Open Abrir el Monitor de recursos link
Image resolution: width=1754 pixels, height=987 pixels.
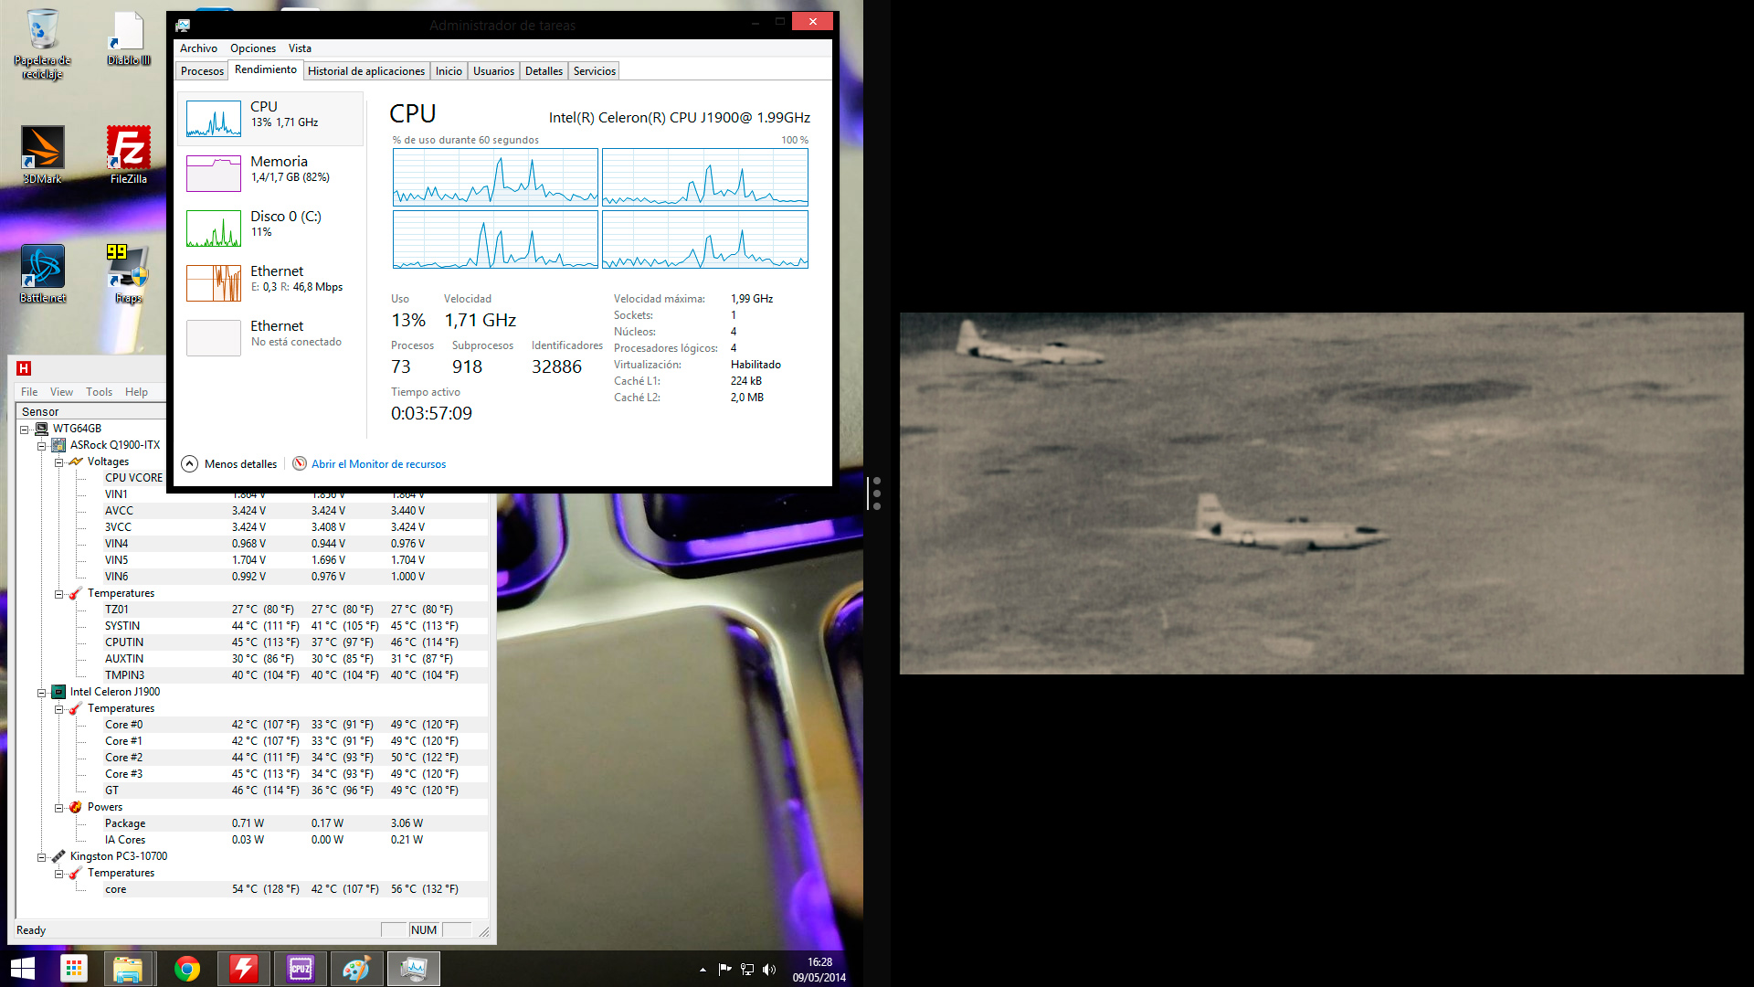tap(378, 464)
